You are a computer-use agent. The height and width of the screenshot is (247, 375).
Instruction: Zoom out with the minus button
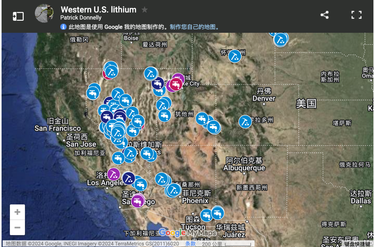click(17, 227)
